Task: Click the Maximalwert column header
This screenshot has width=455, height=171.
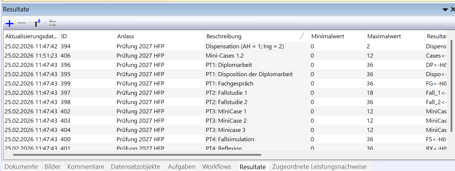Action: coord(395,36)
